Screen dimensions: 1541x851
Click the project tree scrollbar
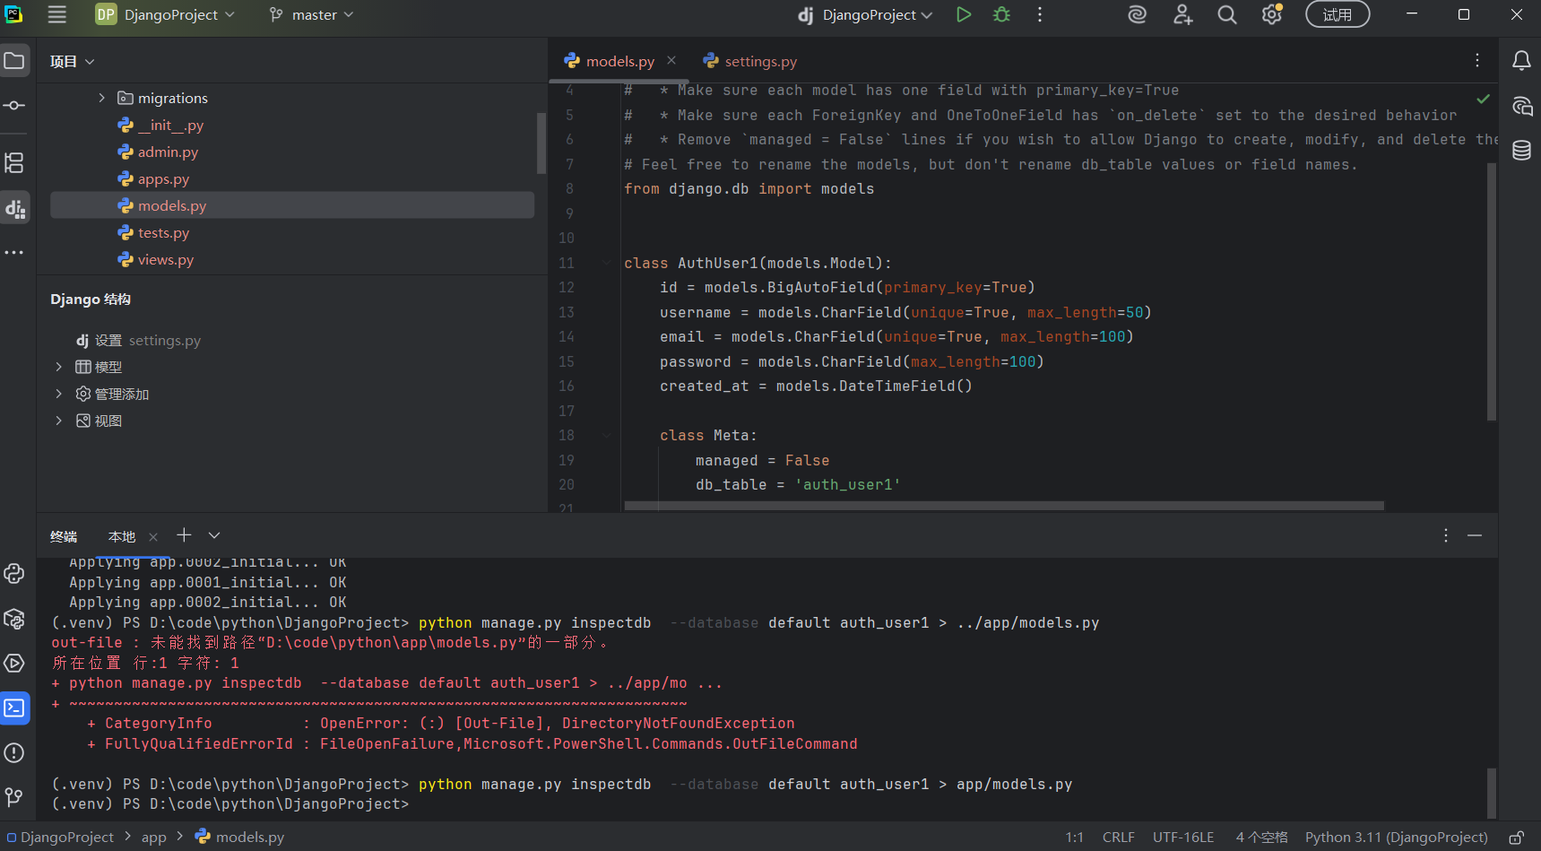(541, 143)
